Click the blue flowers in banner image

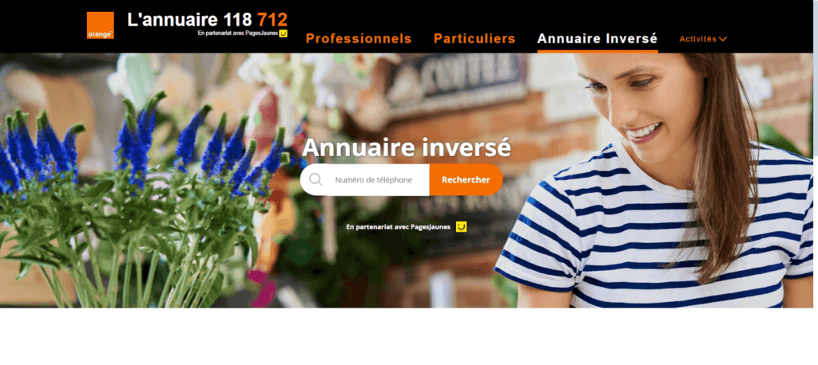(141, 146)
